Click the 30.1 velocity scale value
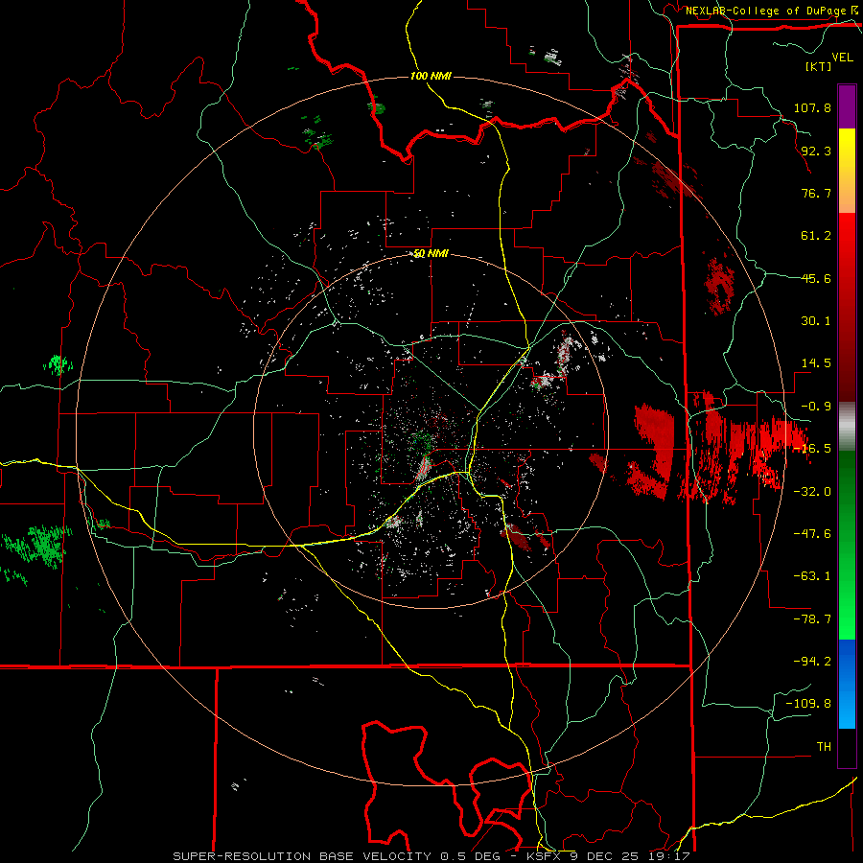This screenshot has width=863, height=863. [816, 321]
